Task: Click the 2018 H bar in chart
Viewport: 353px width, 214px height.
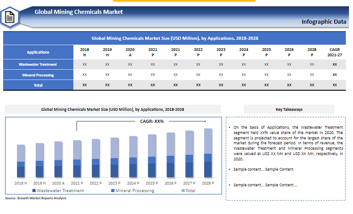Action: pyautogui.click(x=21, y=161)
